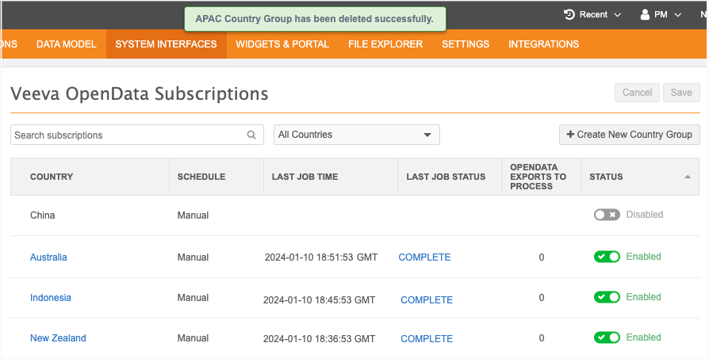Disable the Indonesia subscription toggle
The height and width of the screenshot is (362, 709).
(607, 297)
